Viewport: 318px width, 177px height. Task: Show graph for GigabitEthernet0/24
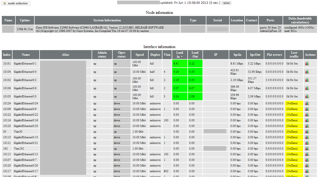tap(307, 103)
